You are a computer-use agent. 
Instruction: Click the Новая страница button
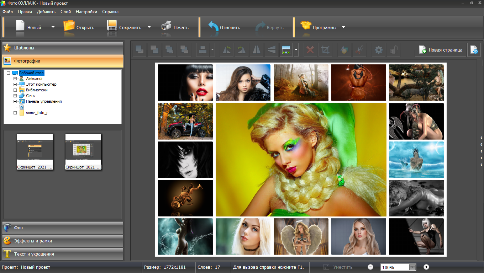pos(440,50)
